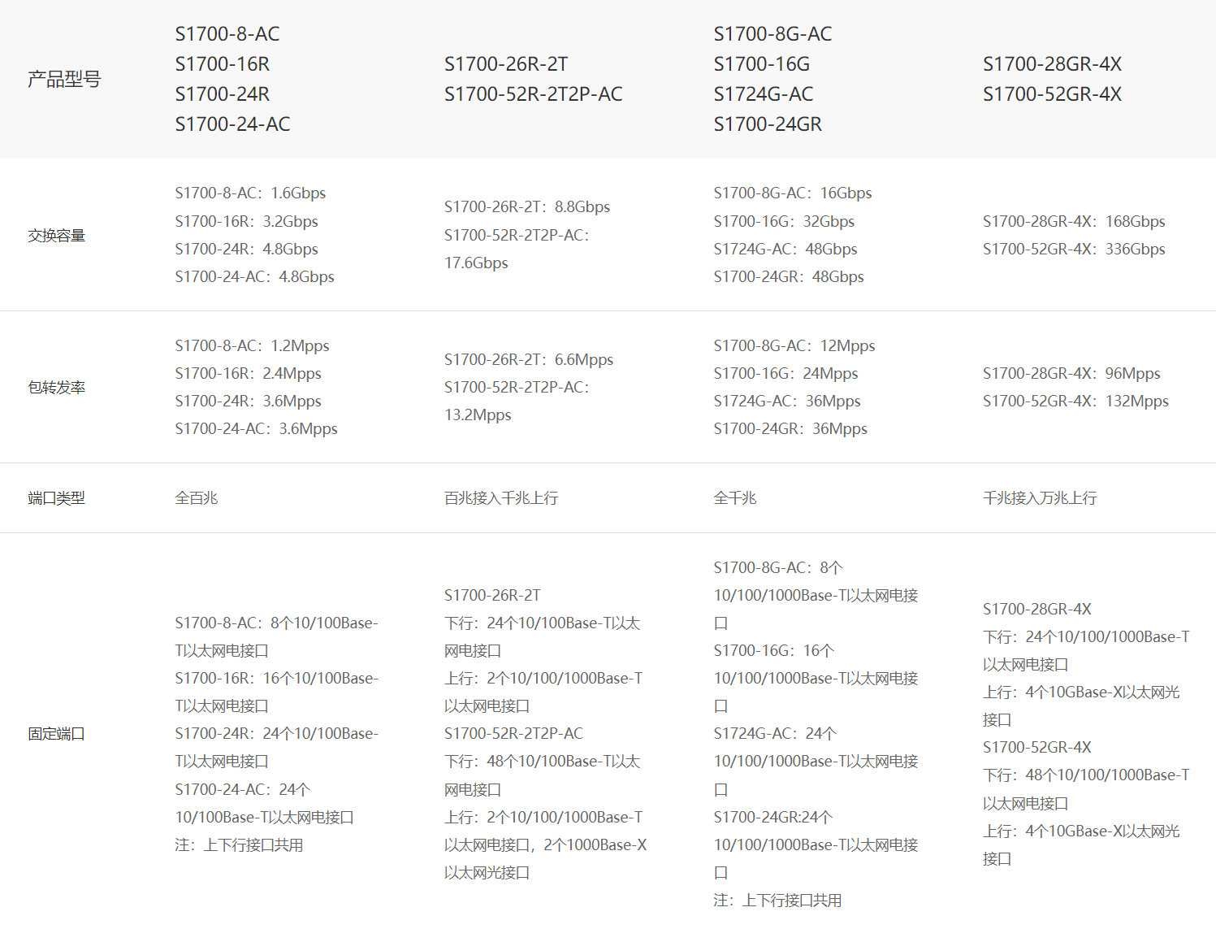This screenshot has height=929, width=1216.
Task: Click the 固定端口 row label
Action: pyautogui.click(x=56, y=734)
